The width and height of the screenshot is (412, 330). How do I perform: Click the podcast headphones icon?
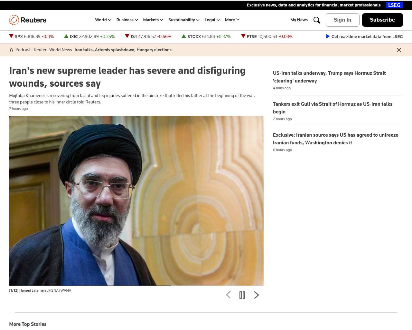coord(12,50)
